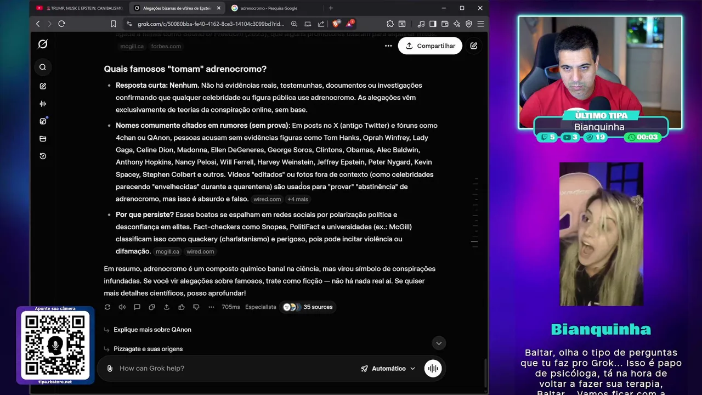
Task: Open mcgill.ca chip after difamação
Action: coord(167,251)
